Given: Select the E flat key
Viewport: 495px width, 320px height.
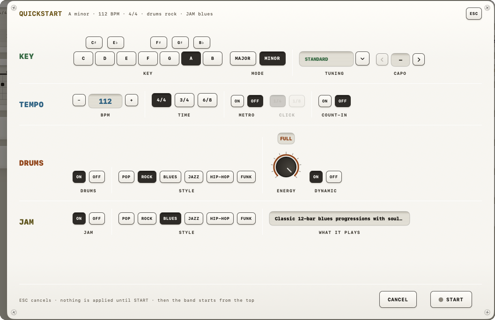Looking at the screenshot, I should (116, 43).
